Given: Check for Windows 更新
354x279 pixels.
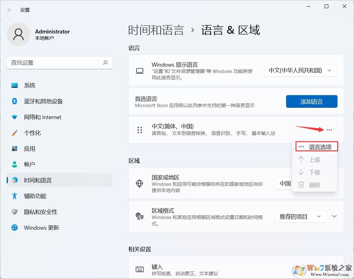Looking at the screenshot, I should pos(41,227).
